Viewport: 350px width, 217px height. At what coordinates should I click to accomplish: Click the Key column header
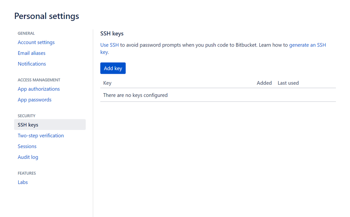107,83
